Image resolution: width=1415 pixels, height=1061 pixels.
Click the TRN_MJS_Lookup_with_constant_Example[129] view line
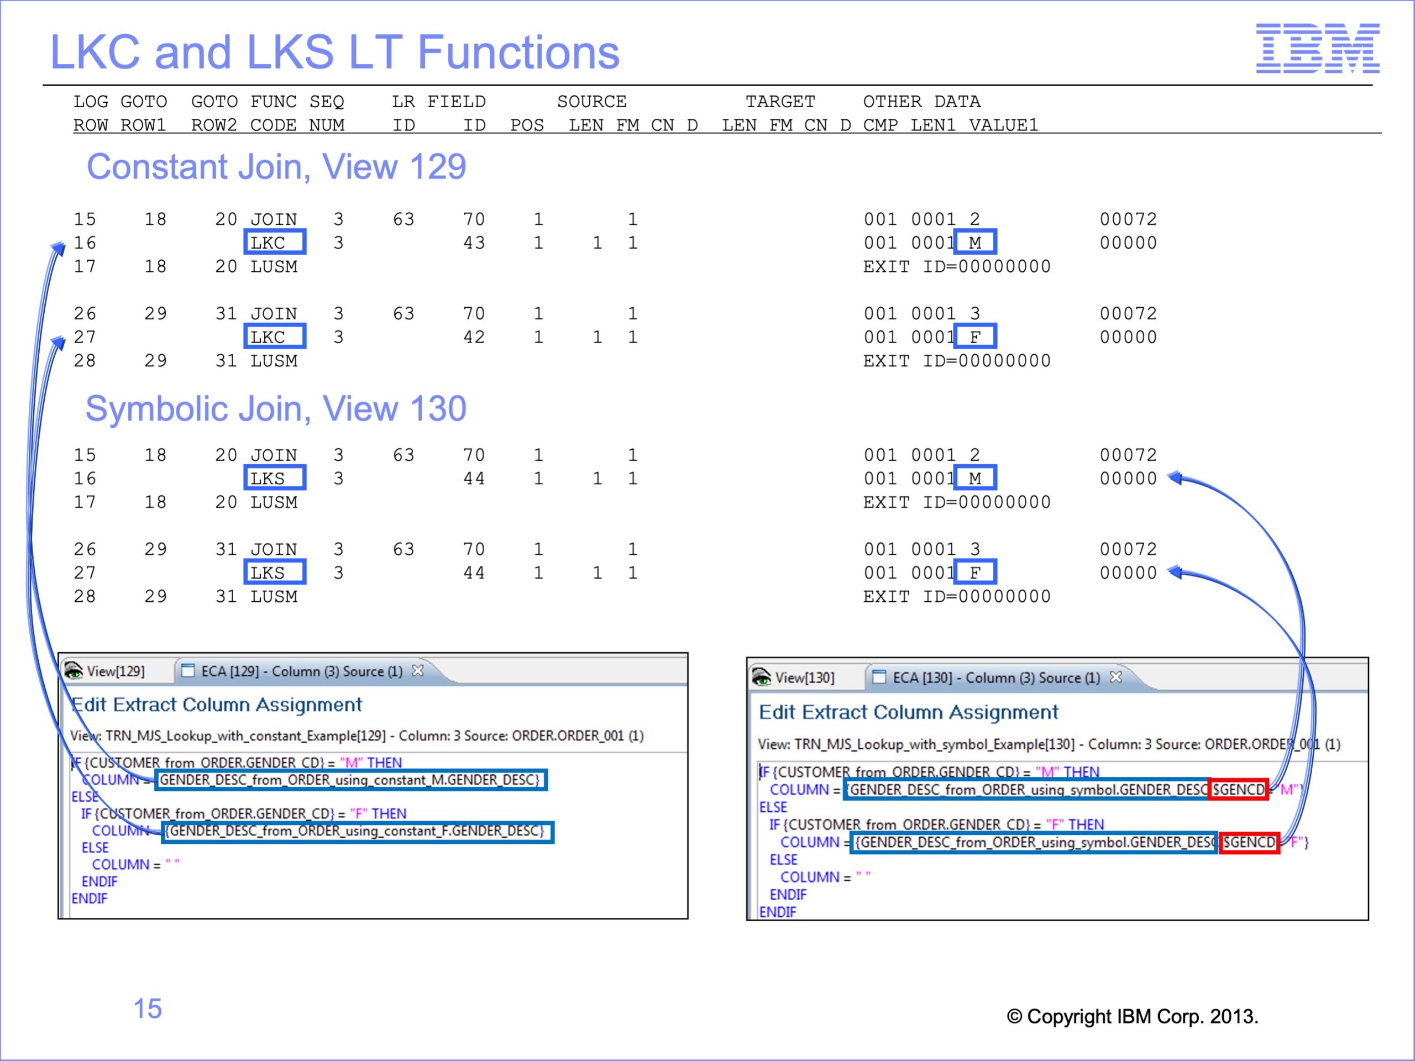click(x=357, y=736)
